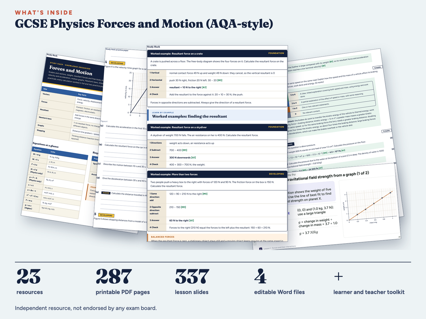Select the "editable Word files" label
Viewport: 426px width, 319px height.
(280, 292)
